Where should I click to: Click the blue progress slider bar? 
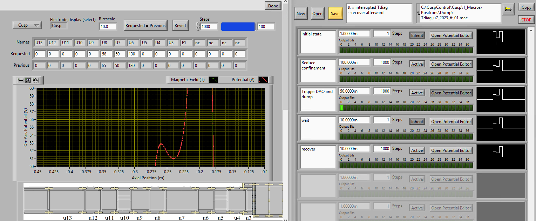pos(238,27)
